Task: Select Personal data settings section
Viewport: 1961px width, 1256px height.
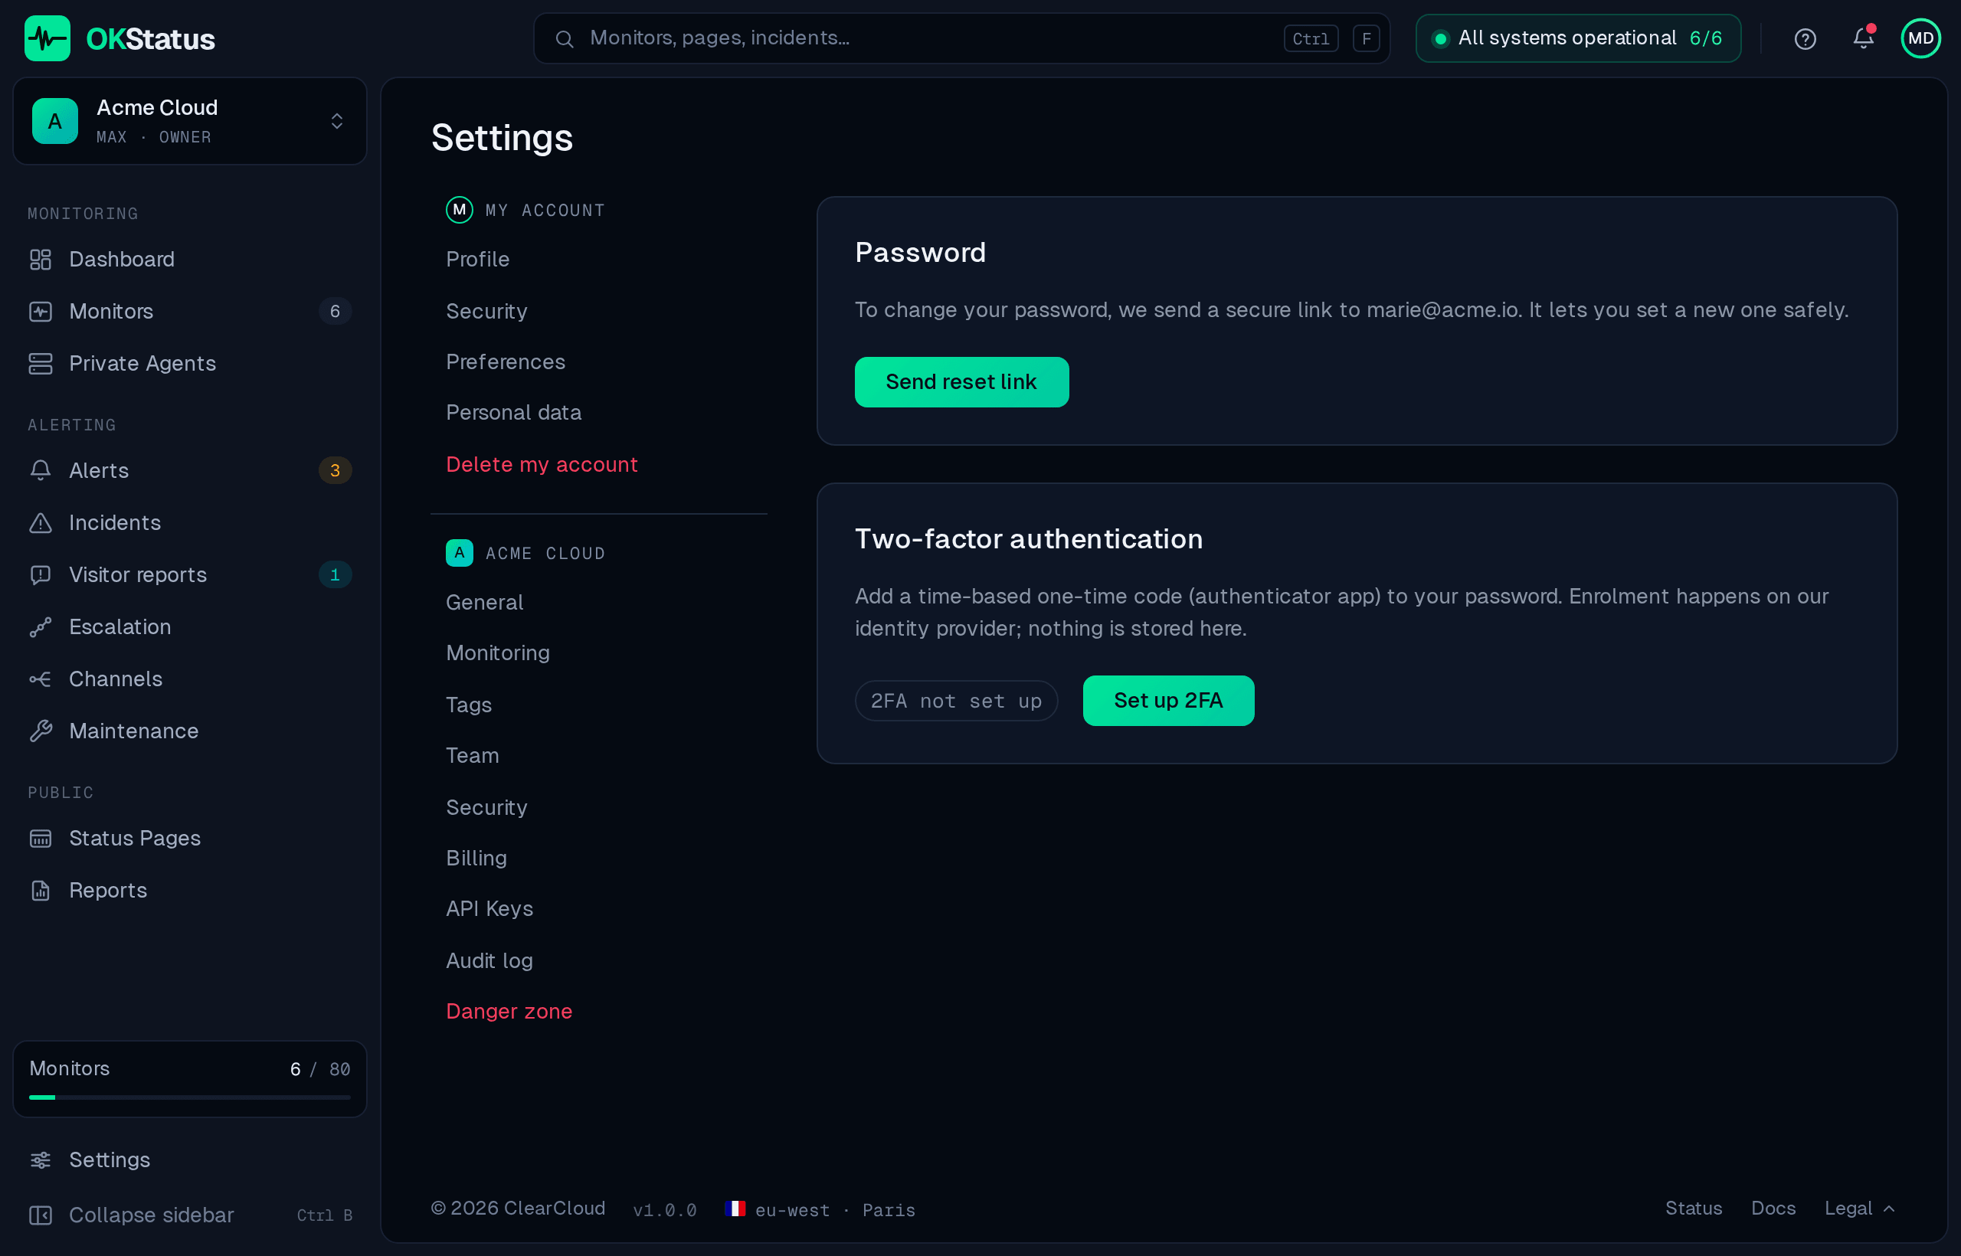Action: point(514,413)
